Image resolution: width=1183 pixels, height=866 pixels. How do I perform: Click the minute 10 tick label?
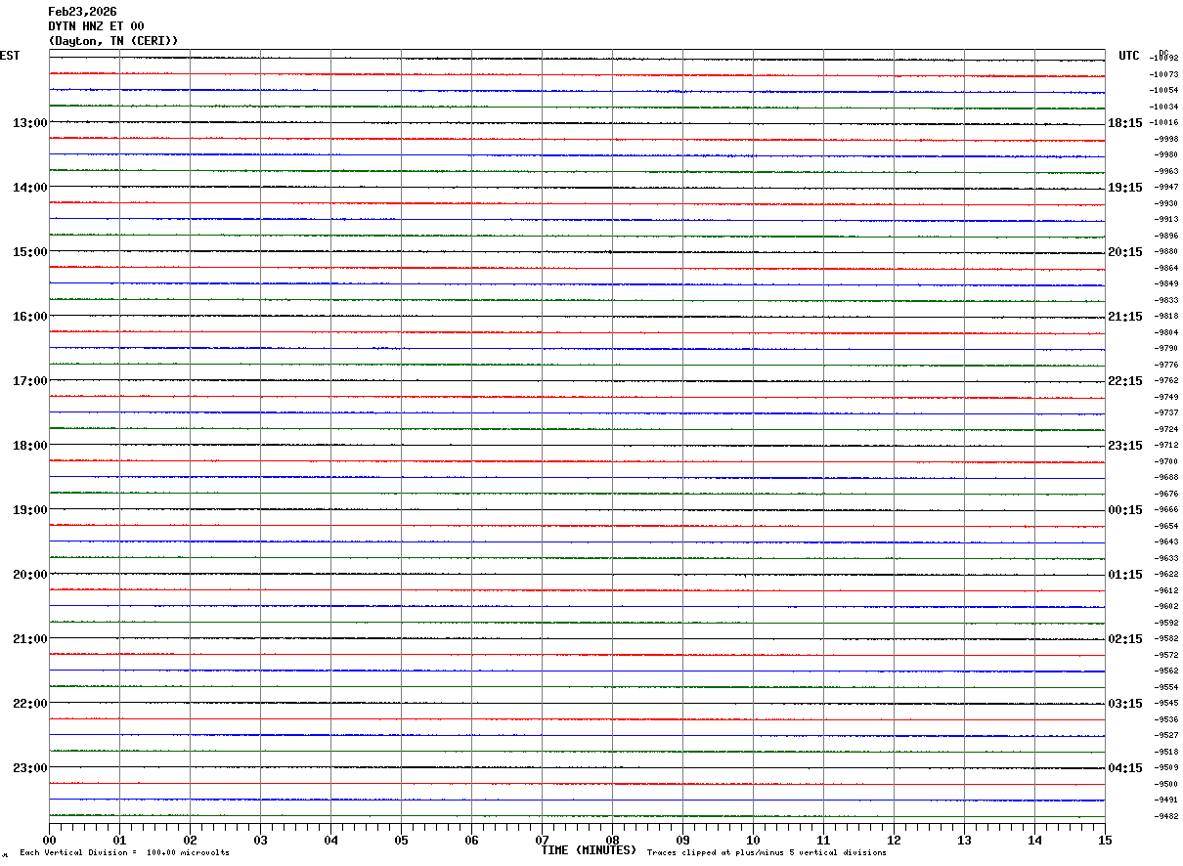click(x=753, y=840)
